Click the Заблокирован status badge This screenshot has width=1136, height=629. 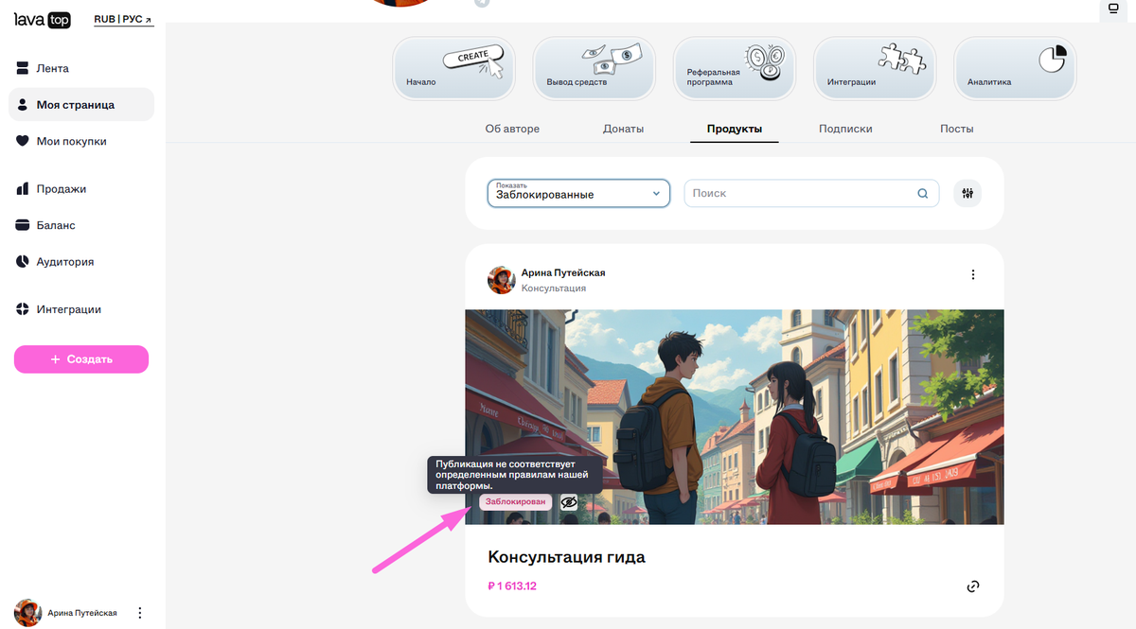pyautogui.click(x=515, y=502)
